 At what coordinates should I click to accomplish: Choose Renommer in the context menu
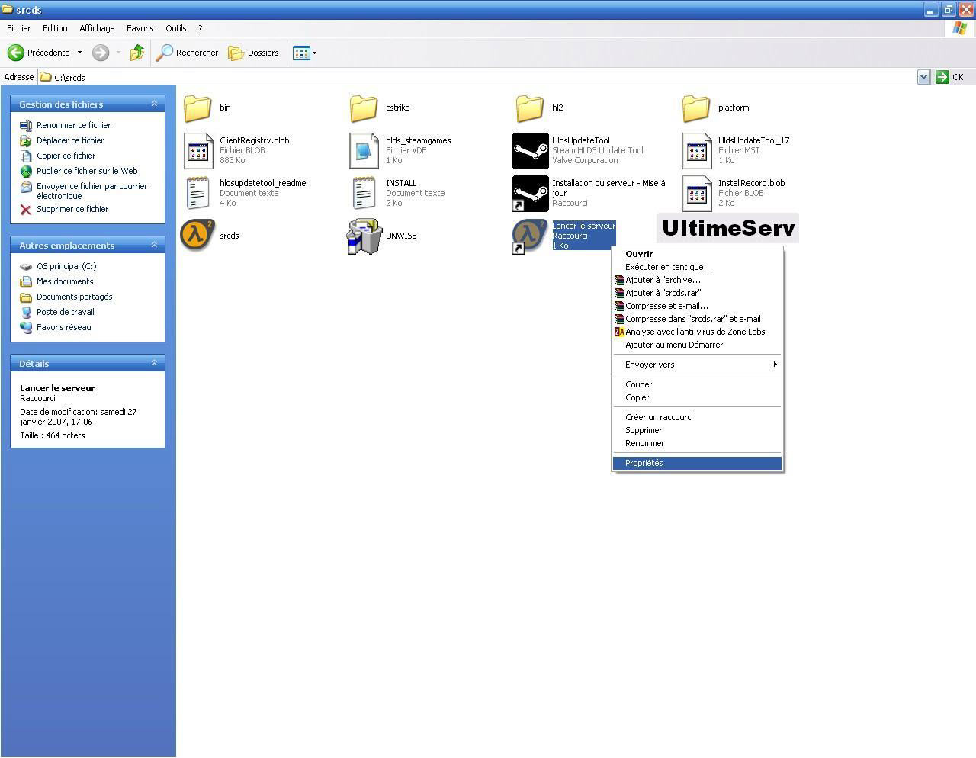(x=697, y=443)
